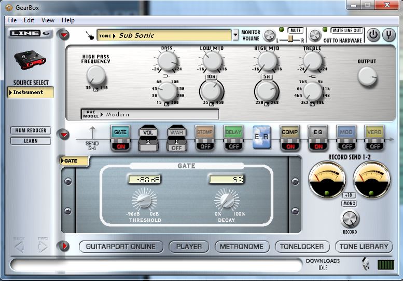
Task: Click the guitar jack icon beside tone
Action: 90,35
